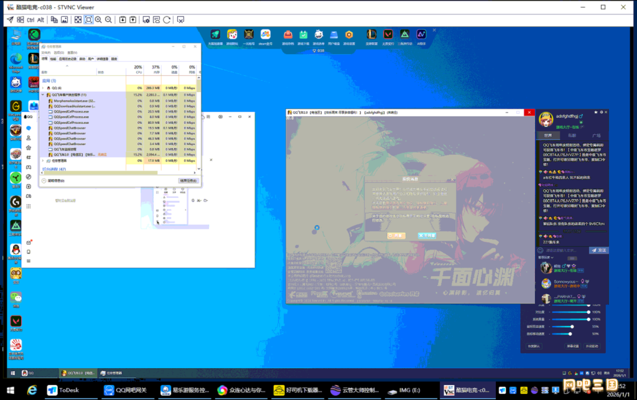The image size is (637, 400).
Task: Click the VNC toolbar refresh icon
Action: (x=167, y=20)
